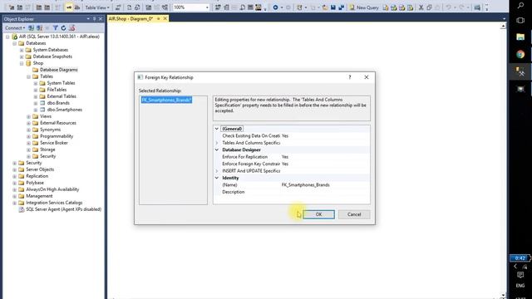Select the AIR.Shop - Diagram_0 tab

tap(131, 18)
